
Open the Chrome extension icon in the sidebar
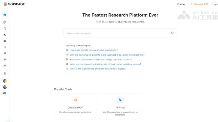[x=5, y=81]
